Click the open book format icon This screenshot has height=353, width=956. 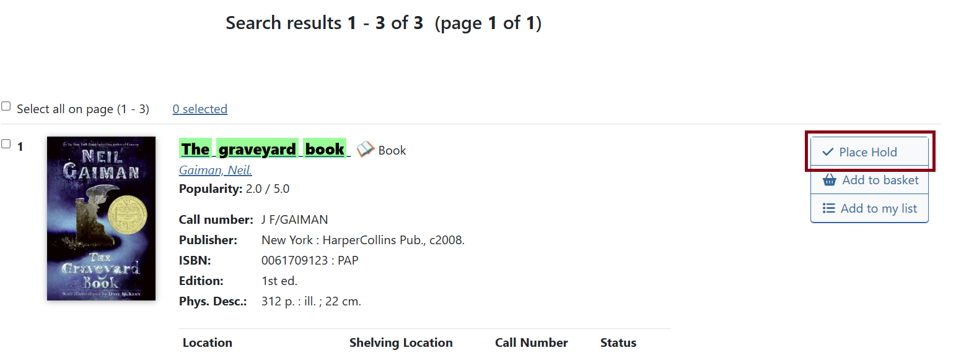[366, 150]
